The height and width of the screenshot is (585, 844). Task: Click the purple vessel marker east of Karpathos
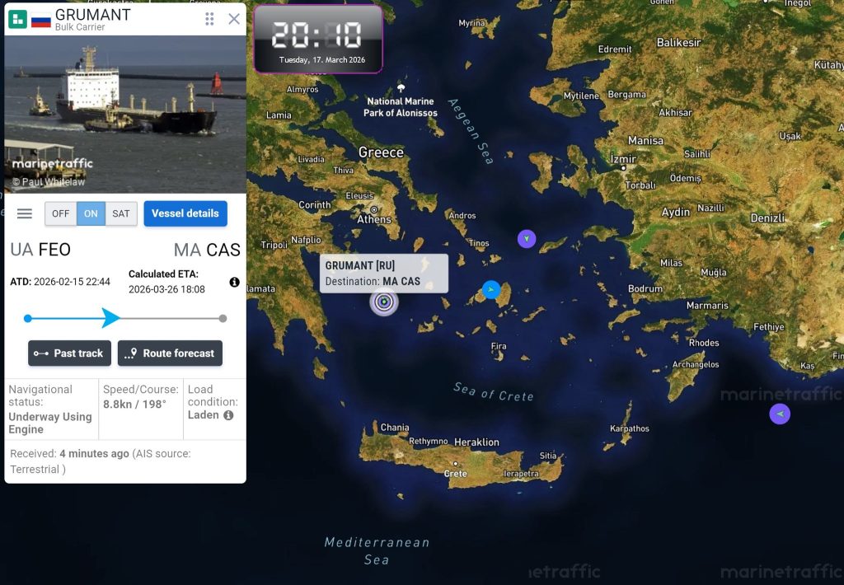(x=780, y=414)
